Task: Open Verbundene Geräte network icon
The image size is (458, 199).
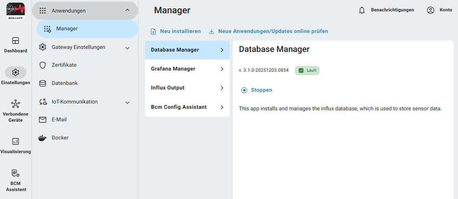Action: click(16, 104)
